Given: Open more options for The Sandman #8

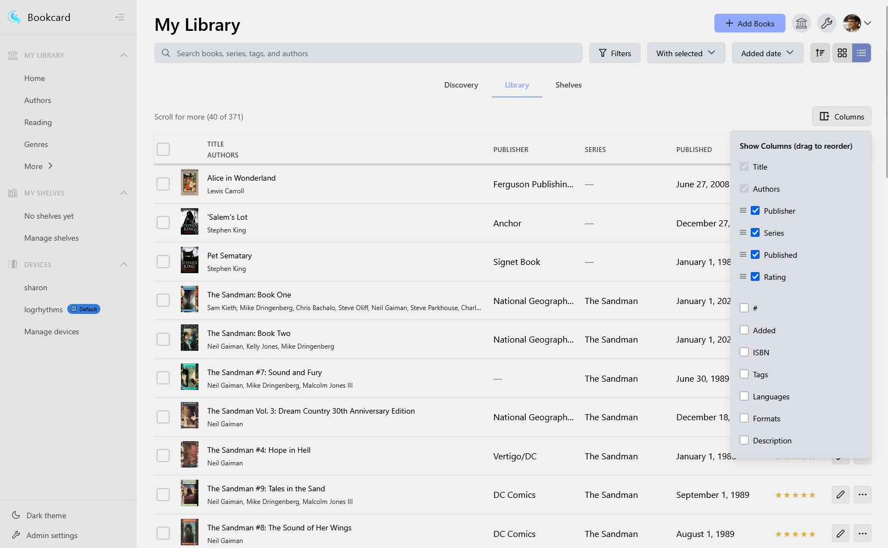Looking at the screenshot, I should [x=862, y=533].
